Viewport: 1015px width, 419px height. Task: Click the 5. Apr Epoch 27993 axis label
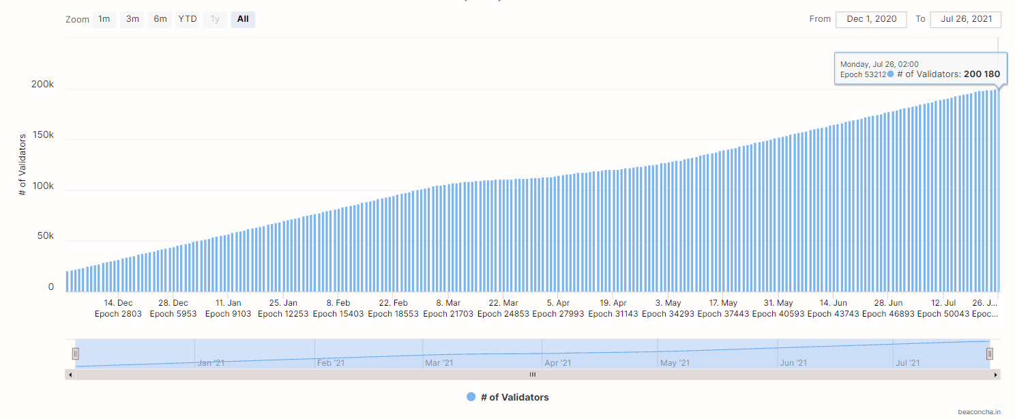click(558, 308)
